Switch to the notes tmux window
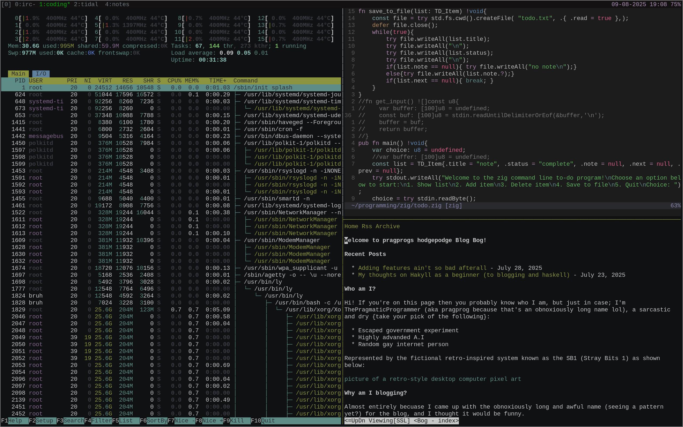This screenshot has width=683, height=427. [x=117, y=4]
